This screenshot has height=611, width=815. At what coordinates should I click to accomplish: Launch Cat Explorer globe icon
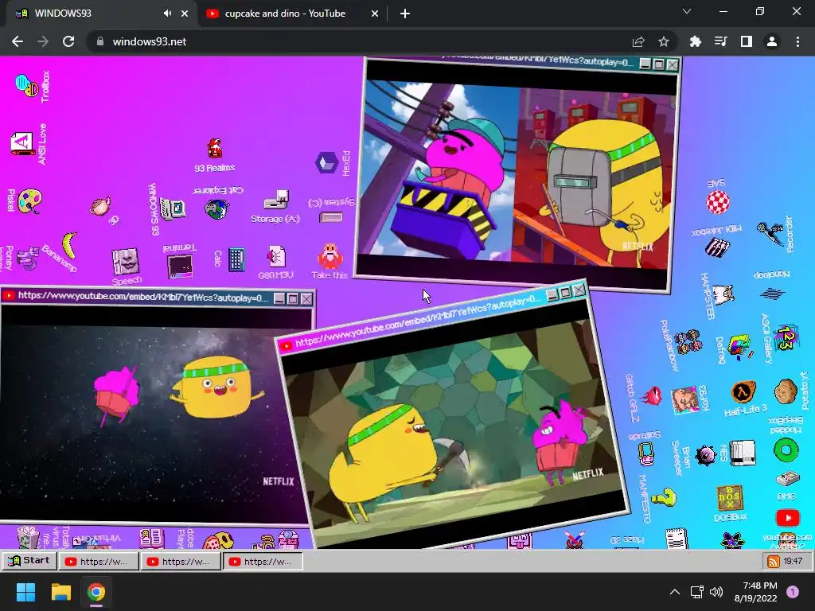[x=216, y=209]
